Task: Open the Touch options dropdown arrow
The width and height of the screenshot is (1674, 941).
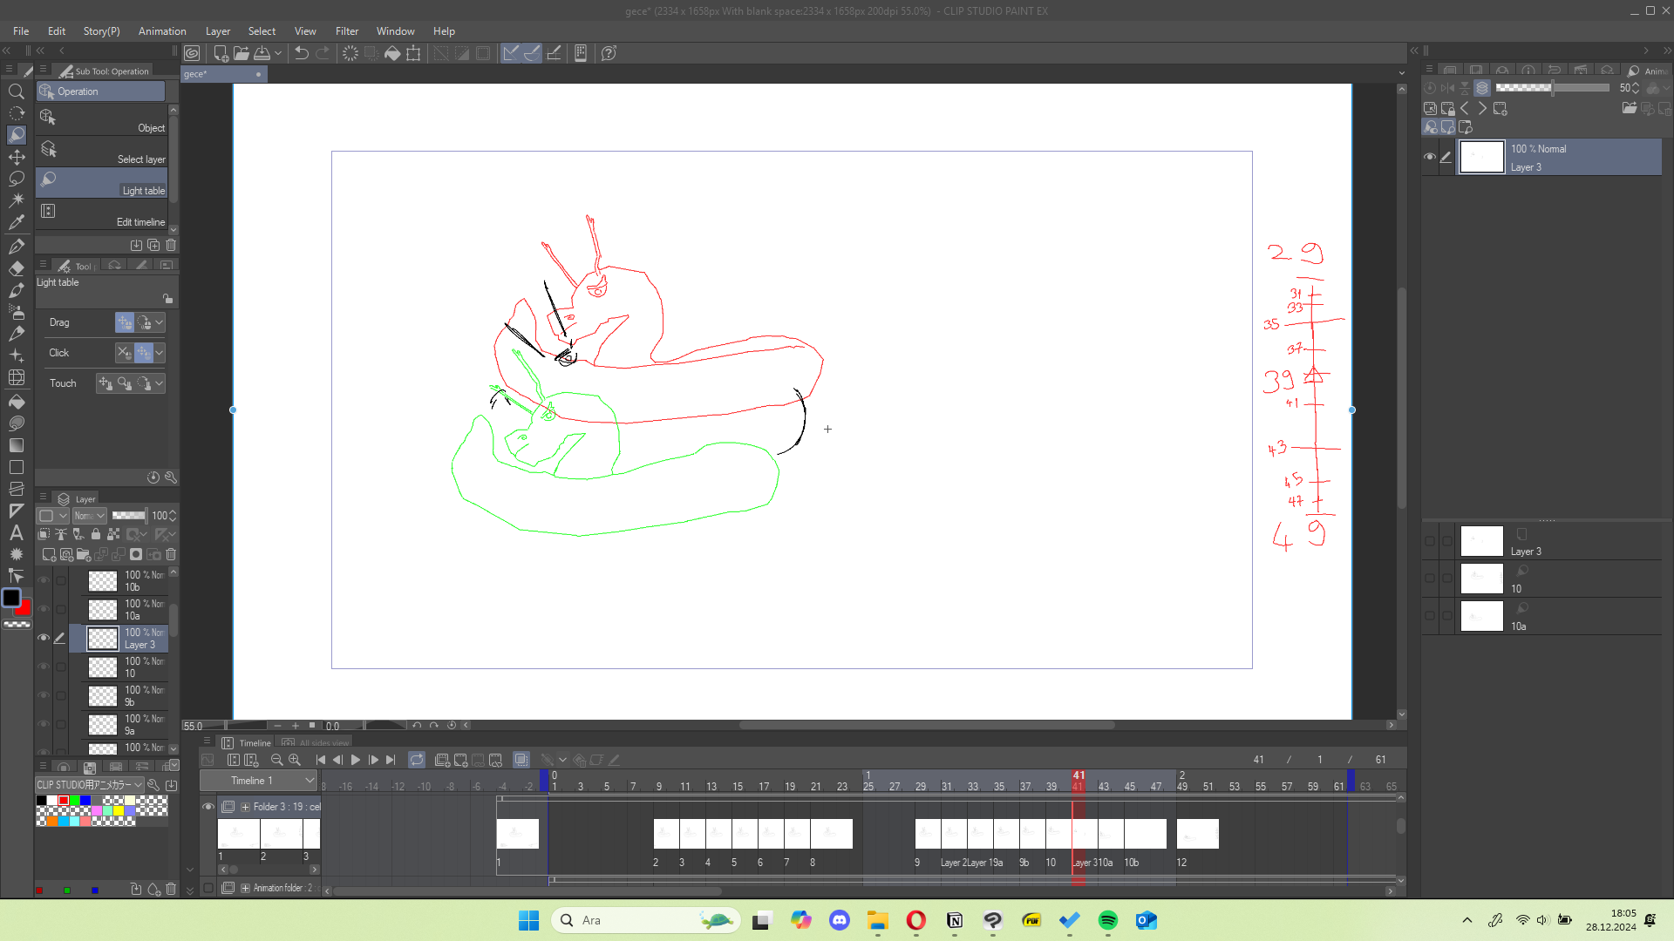Action: point(160,383)
